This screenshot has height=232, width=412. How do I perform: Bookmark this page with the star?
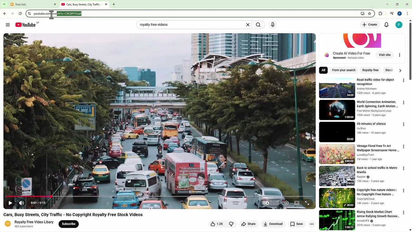point(370,14)
